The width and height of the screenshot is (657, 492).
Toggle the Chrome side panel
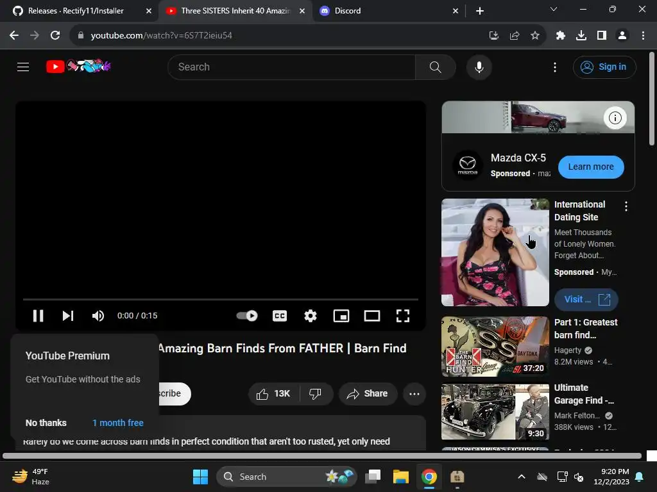point(602,36)
